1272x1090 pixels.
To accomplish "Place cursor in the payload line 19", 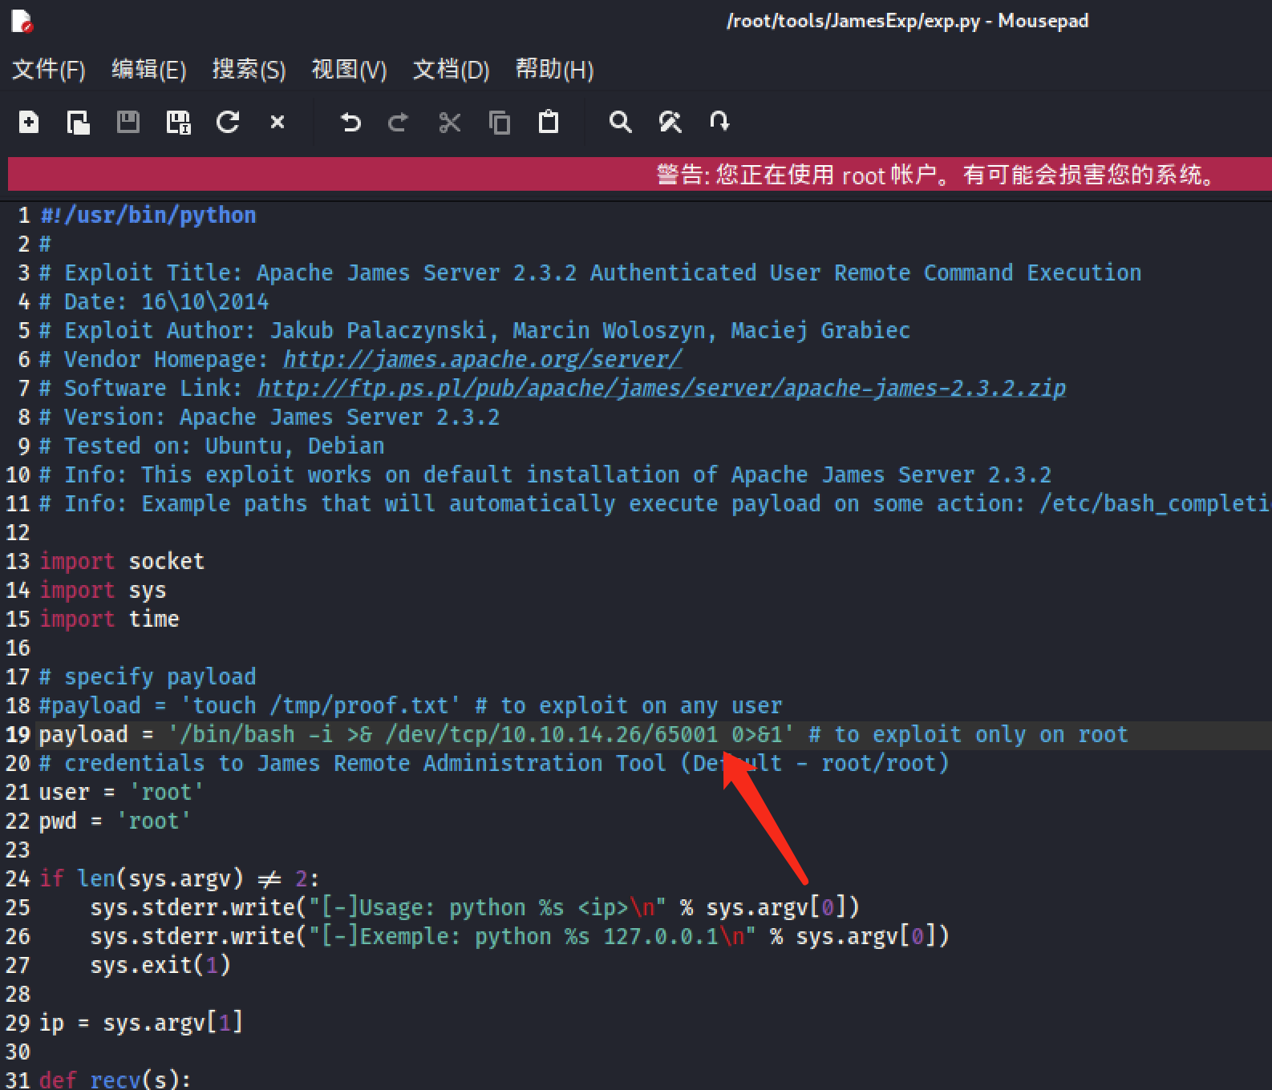I will (583, 734).
